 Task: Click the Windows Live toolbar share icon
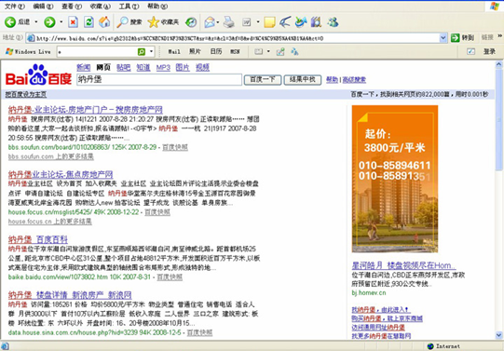tap(280, 51)
